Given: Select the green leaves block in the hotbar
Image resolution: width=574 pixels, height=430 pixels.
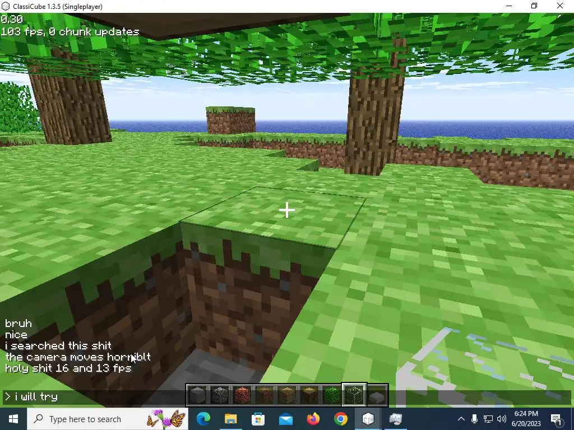Looking at the screenshot, I should coord(332,395).
